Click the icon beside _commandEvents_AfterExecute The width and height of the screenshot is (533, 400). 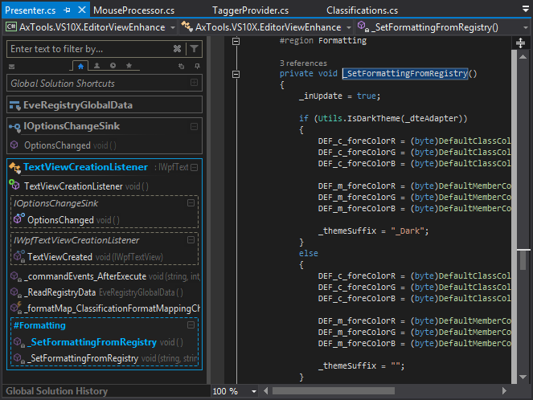click(x=15, y=276)
